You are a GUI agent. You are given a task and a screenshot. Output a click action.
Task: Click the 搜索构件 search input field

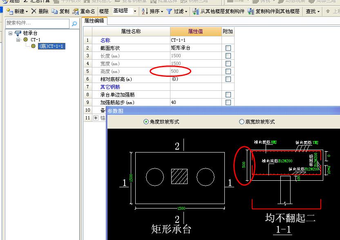click(37, 23)
